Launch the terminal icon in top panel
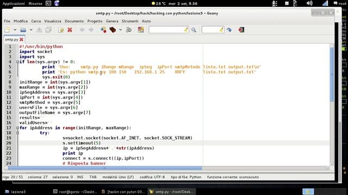Image resolution: width=348 pixels, height=195 pixels. pos(48,3)
